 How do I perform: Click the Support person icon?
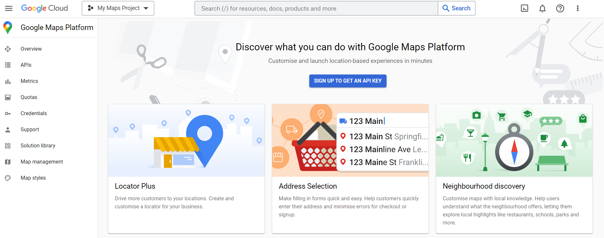click(x=8, y=130)
